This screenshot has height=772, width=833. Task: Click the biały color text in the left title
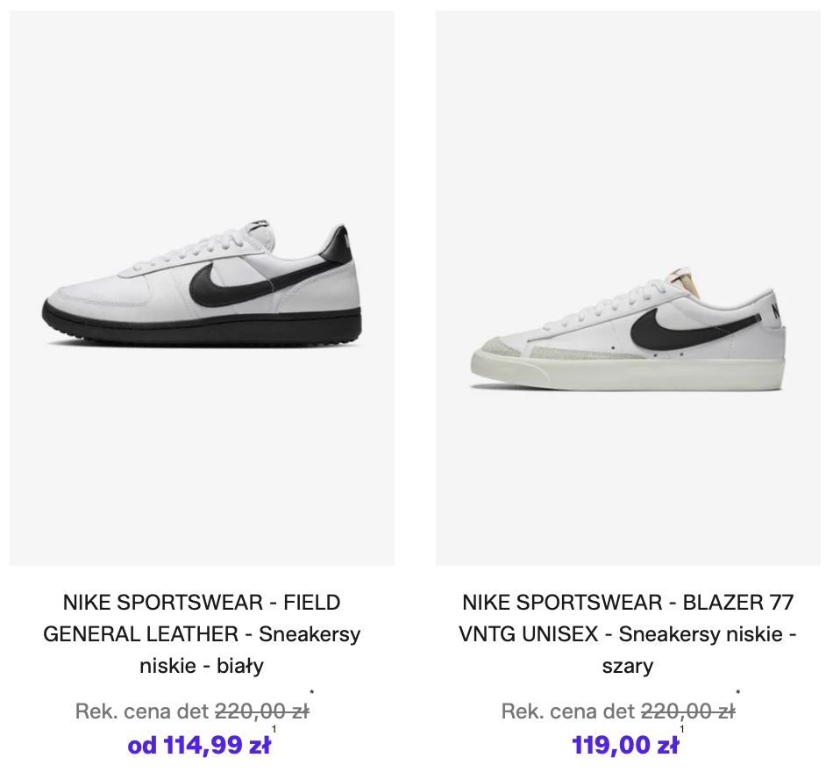241,666
